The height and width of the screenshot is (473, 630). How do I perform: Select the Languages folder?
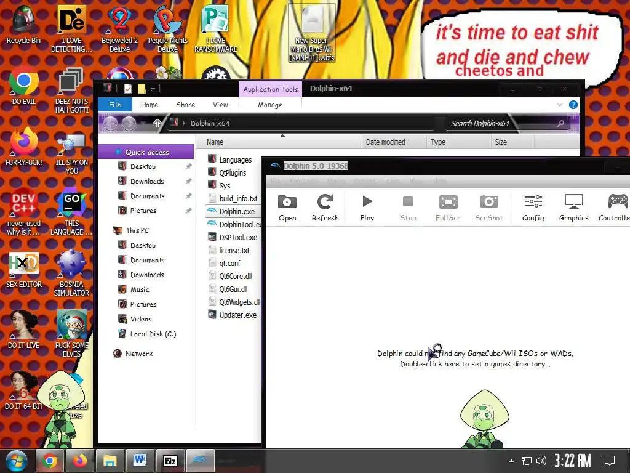[230, 160]
